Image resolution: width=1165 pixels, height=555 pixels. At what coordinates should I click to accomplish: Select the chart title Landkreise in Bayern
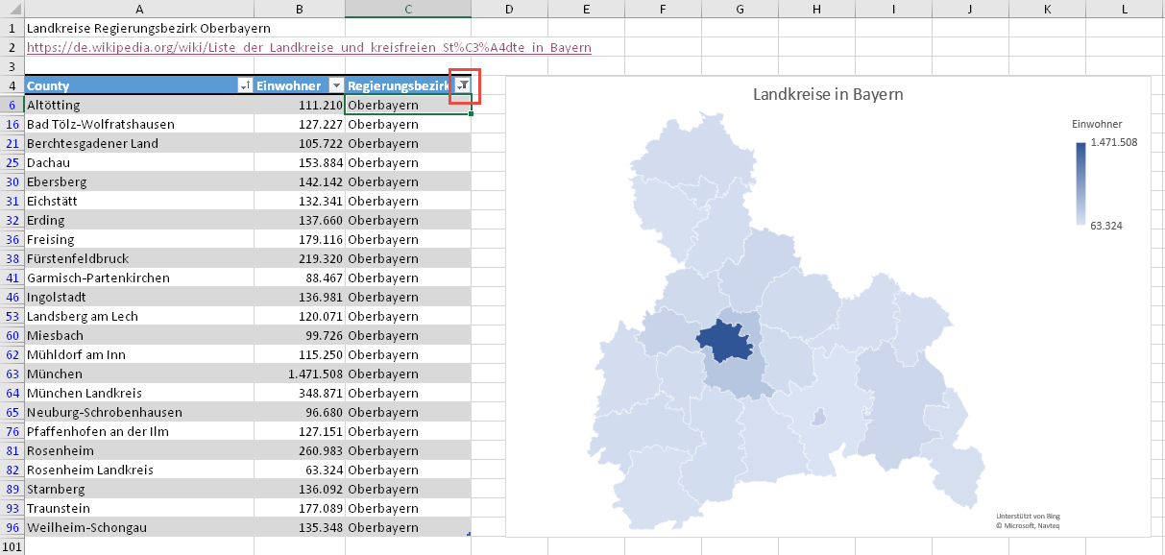pyautogui.click(x=827, y=94)
